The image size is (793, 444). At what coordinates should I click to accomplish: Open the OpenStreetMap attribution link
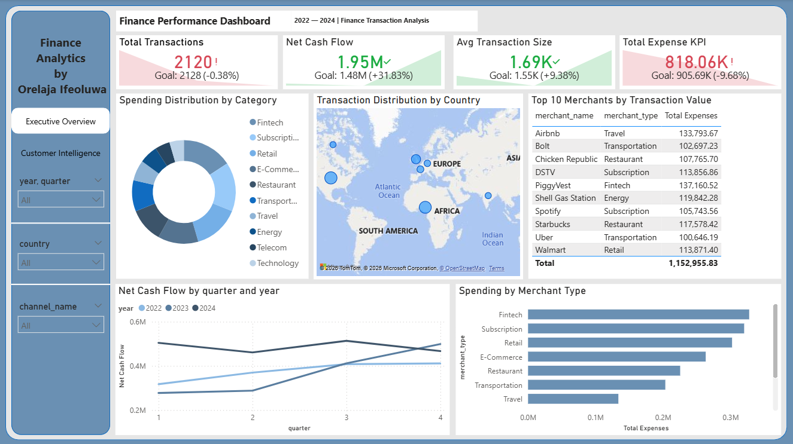[x=463, y=268]
